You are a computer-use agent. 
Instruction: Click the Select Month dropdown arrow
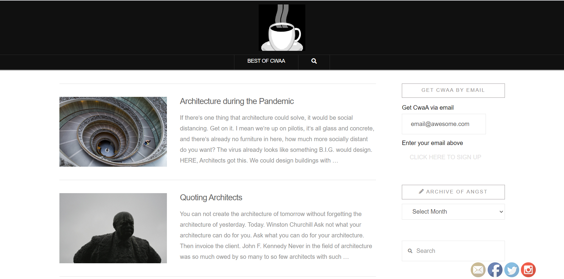pos(501,212)
